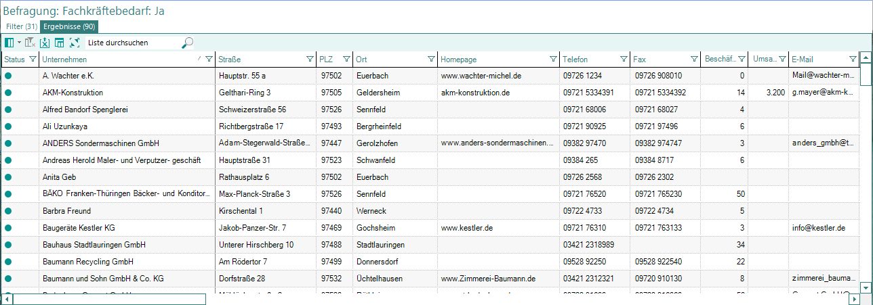The height and width of the screenshot is (305, 873).
Task: Click the Telefon column filter icon
Action: pos(624,60)
